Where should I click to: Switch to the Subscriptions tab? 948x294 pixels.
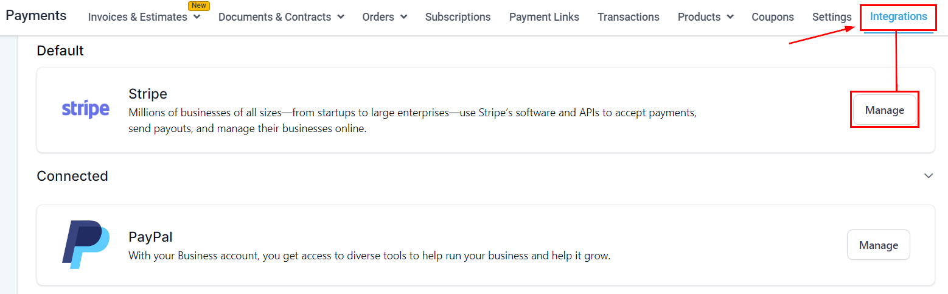[x=458, y=17]
